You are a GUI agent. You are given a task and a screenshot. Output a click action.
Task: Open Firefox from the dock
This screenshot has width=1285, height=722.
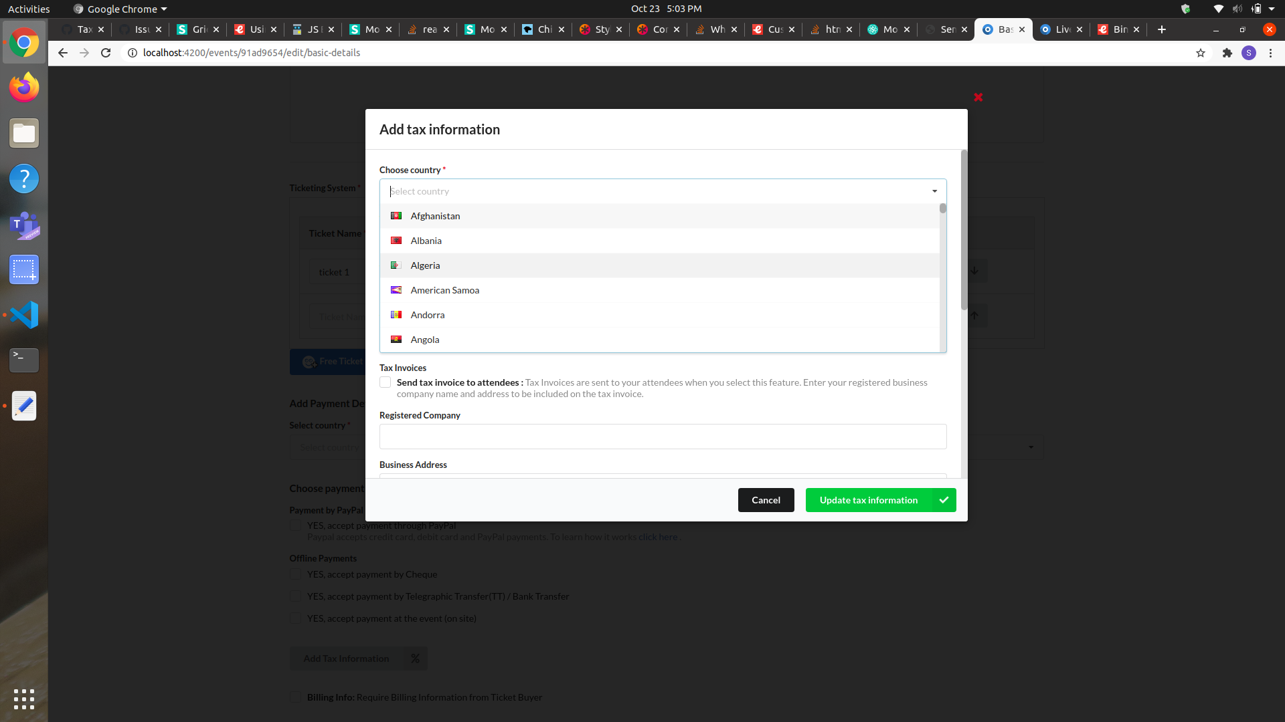[24, 88]
